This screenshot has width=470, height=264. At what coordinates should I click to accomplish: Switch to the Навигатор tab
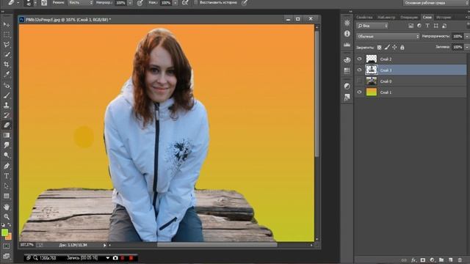point(386,18)
